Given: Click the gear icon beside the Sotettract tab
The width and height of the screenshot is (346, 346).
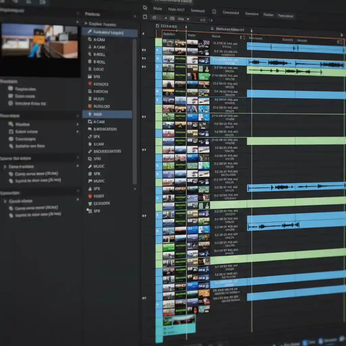Looking at the screenshot, I should tap(214, 11).
